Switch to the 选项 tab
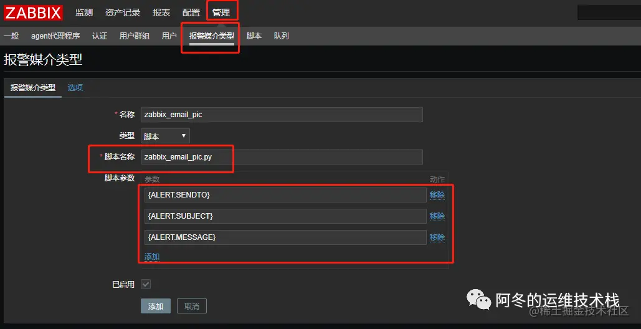 75,87
